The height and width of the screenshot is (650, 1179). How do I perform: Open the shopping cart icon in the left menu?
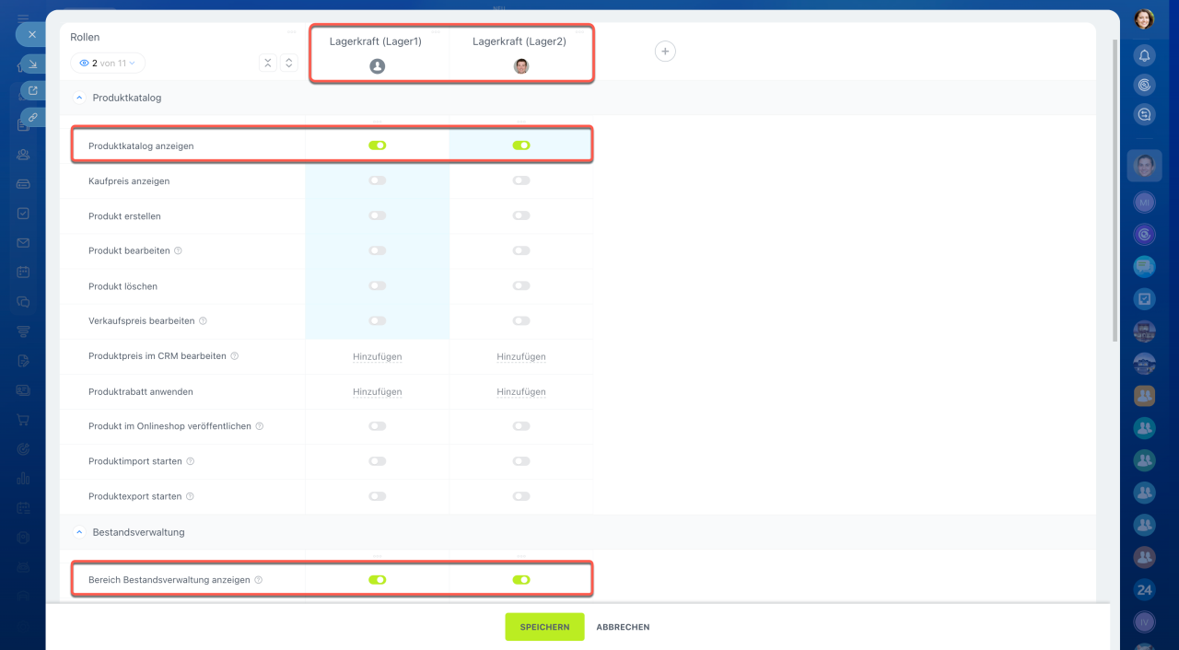point(23,420)
